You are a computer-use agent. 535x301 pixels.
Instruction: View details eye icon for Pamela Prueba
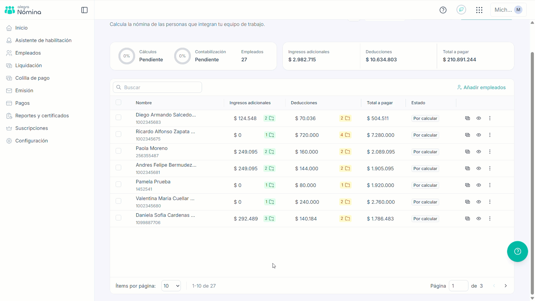479,185
